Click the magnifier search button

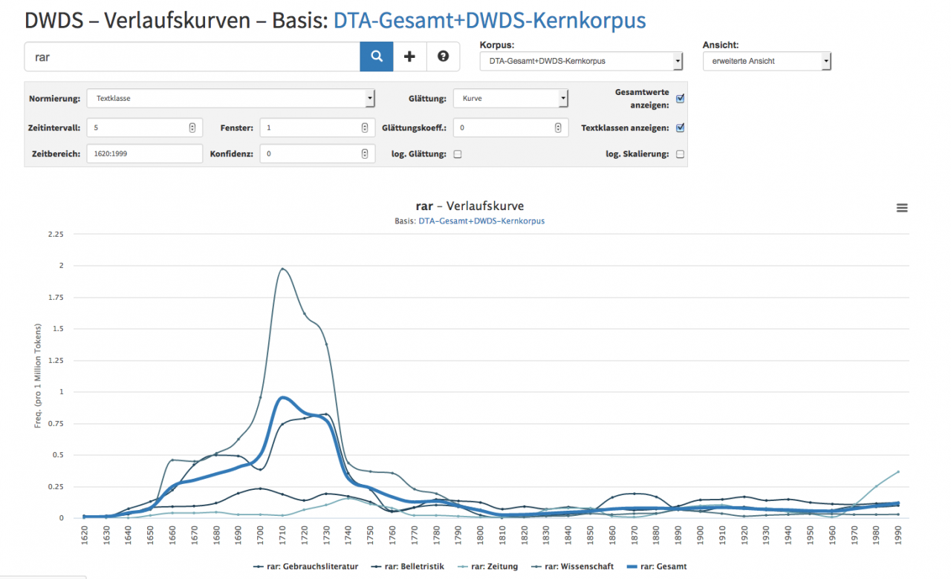[377, 56]
